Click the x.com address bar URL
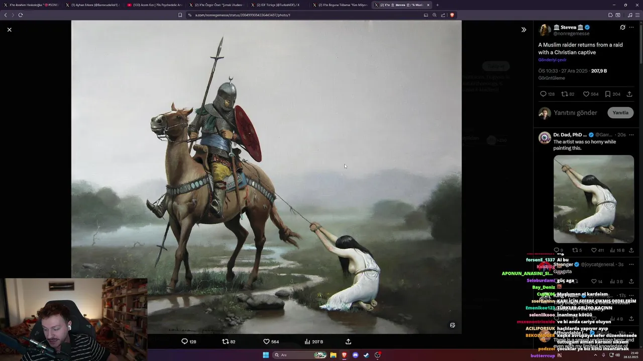This screenshot has width=643, height=361. (x=243, y=15)
